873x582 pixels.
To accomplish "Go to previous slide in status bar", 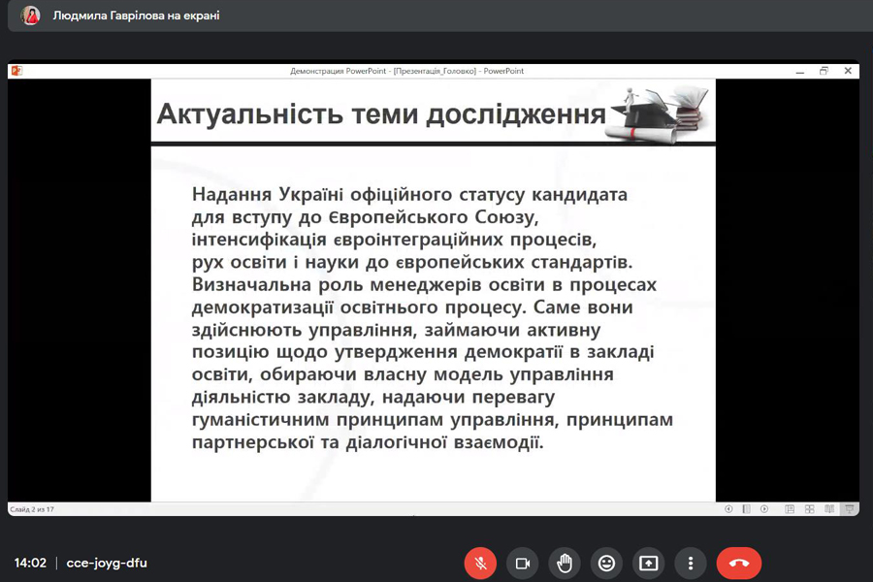I will [x=728, y=509].
